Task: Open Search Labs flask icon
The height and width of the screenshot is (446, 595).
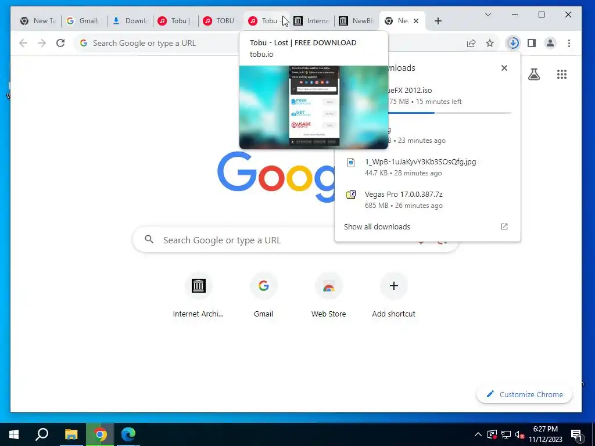Action: tap(534, 74)
